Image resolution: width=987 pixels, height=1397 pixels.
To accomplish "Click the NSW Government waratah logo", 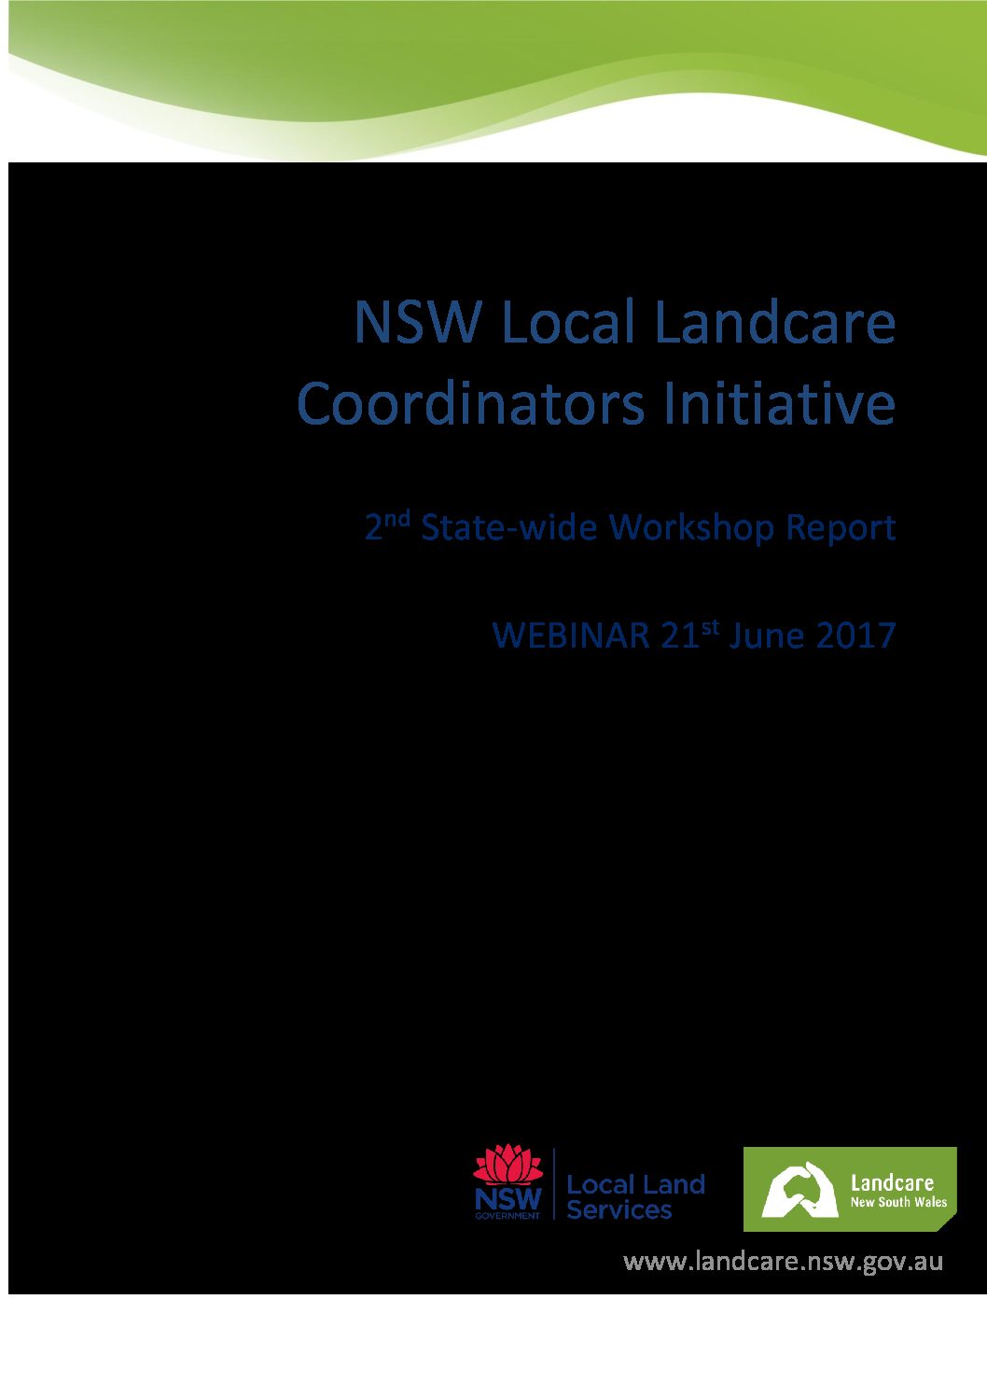I will click(507, 1182).
